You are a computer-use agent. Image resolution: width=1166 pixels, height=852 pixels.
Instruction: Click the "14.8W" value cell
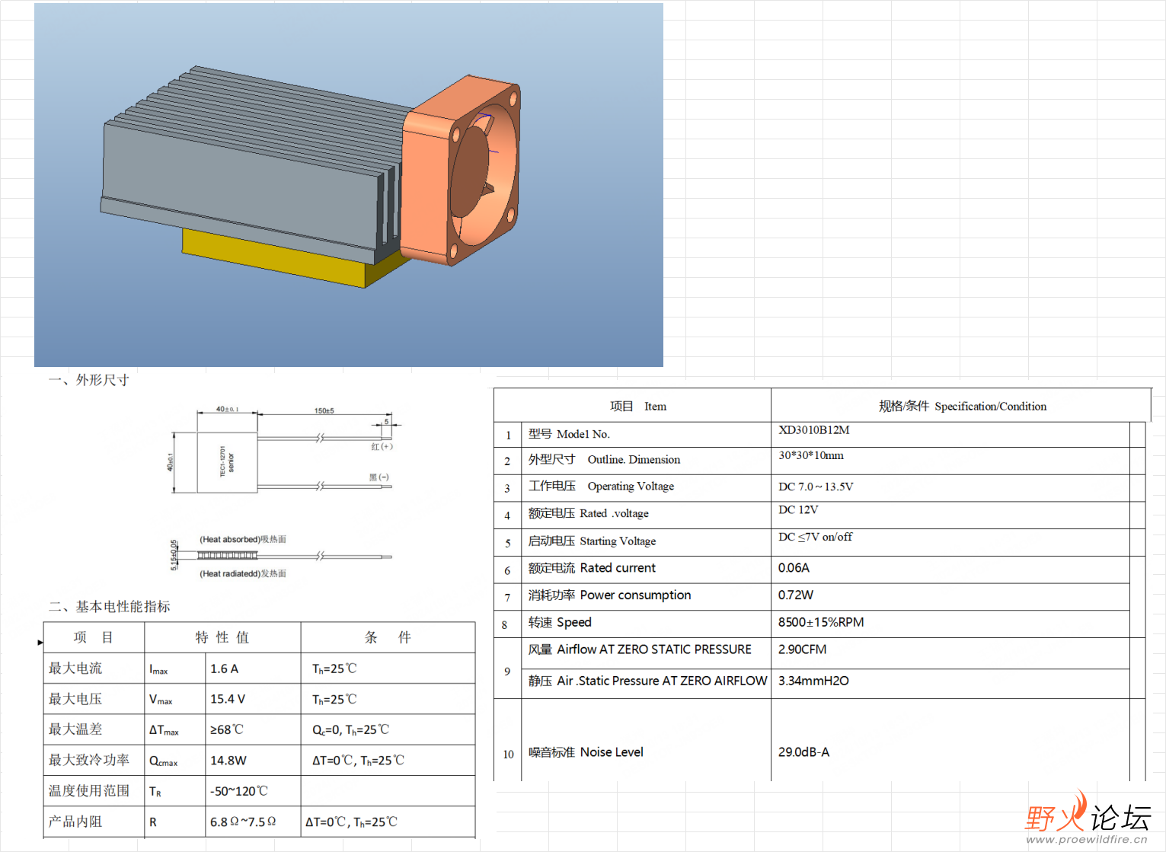tap(253, 760)
